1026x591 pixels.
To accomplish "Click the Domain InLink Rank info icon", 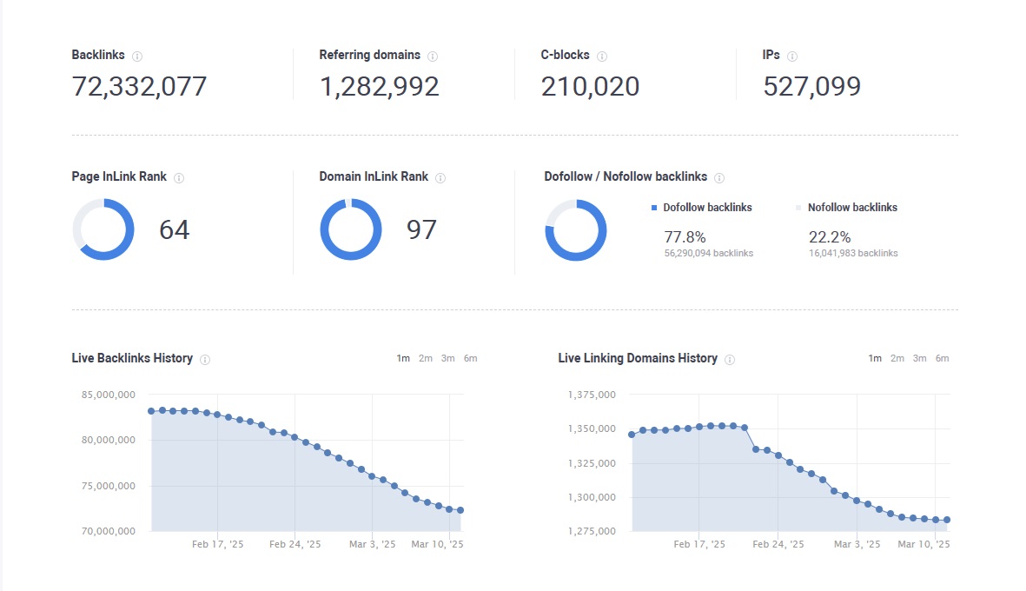I will tap(440, 176).
